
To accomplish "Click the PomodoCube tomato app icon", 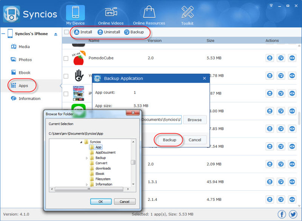I will coord(79,58).
